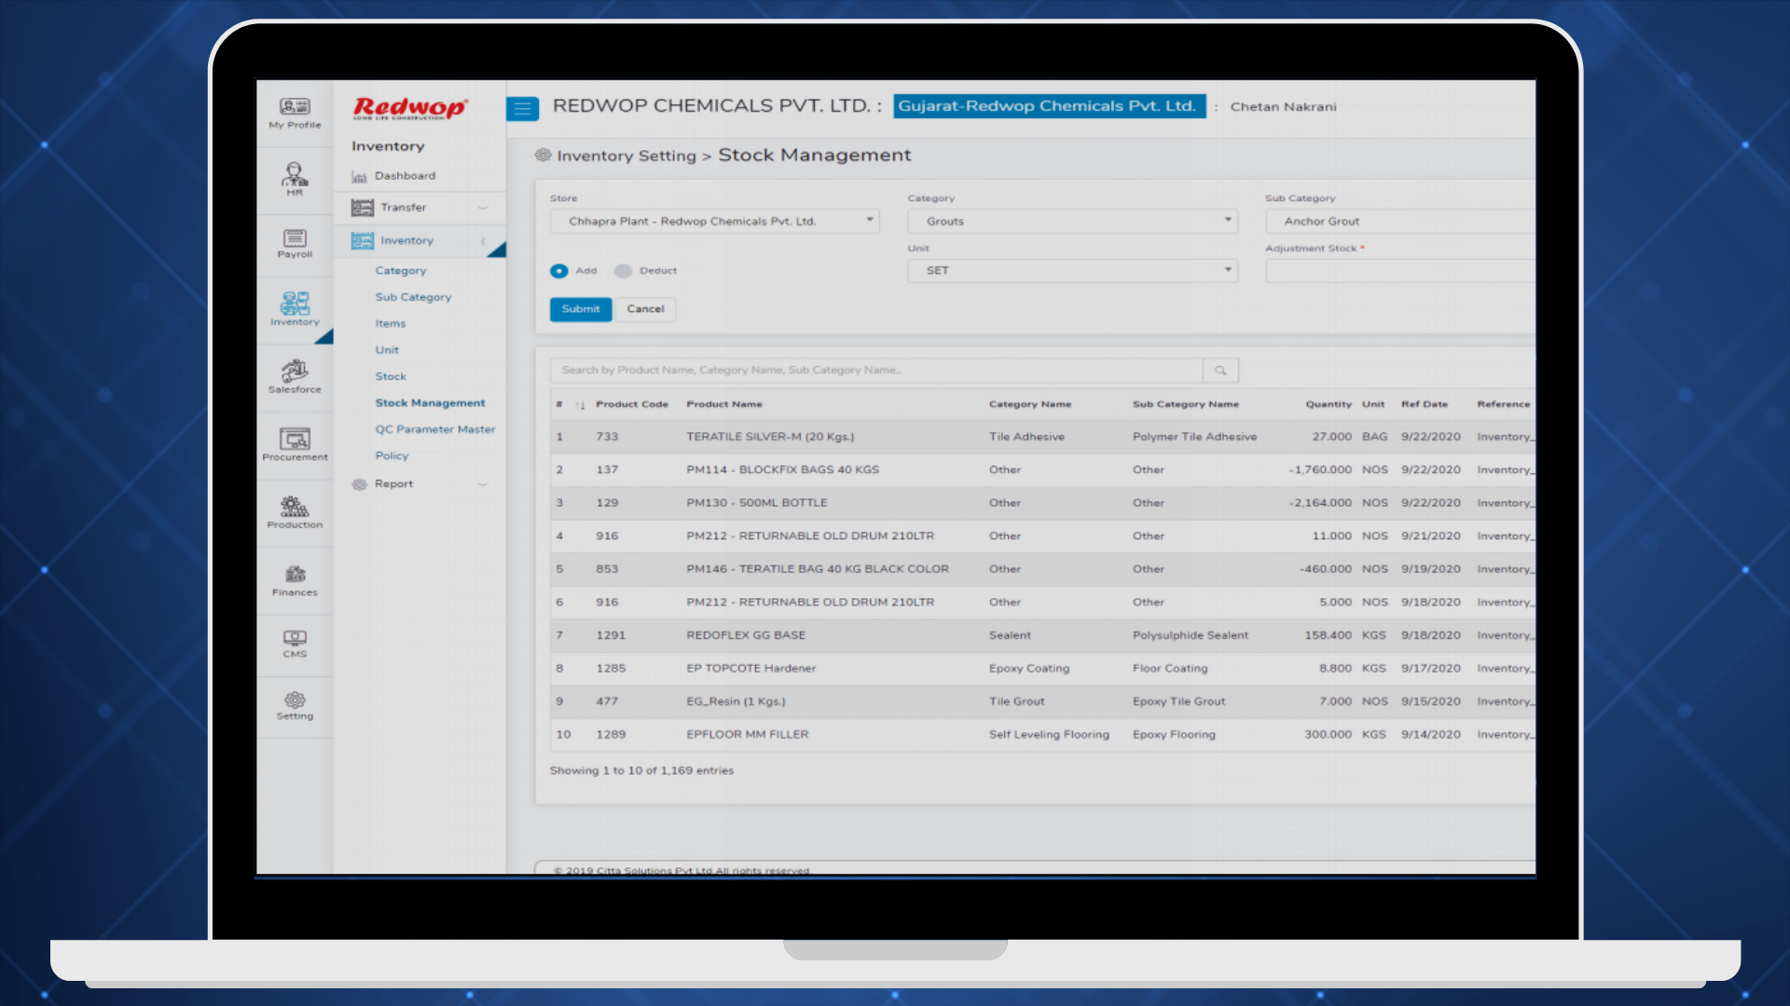The width and height of the screenshot is (1790, 1006).
Task: Click the TERATILE SILVER-M (20 Kgs.) cell
Action: (770, 437)
